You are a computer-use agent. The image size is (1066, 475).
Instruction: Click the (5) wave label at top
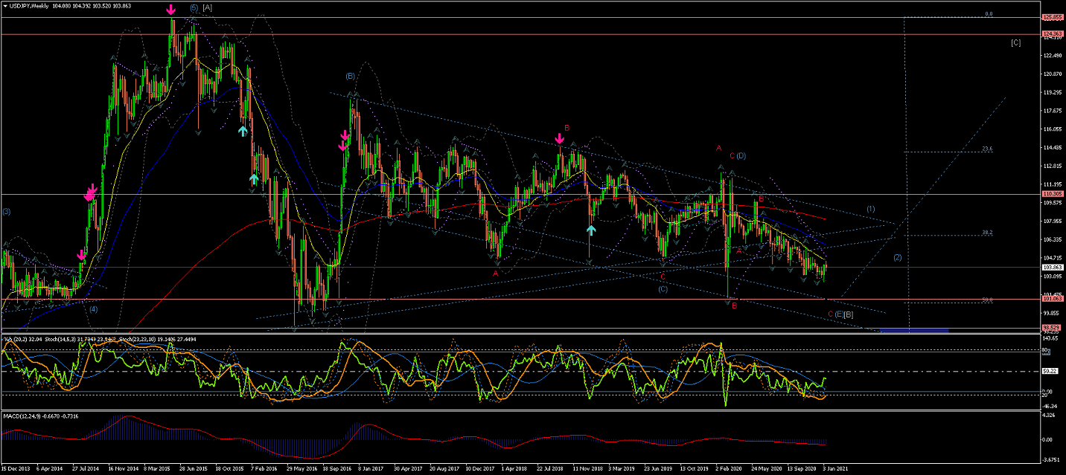pyautogui.click(x=194, y=7)
